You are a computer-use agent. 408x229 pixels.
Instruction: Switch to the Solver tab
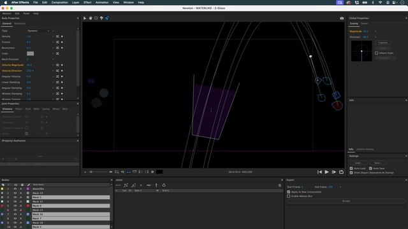coord(364,24)
